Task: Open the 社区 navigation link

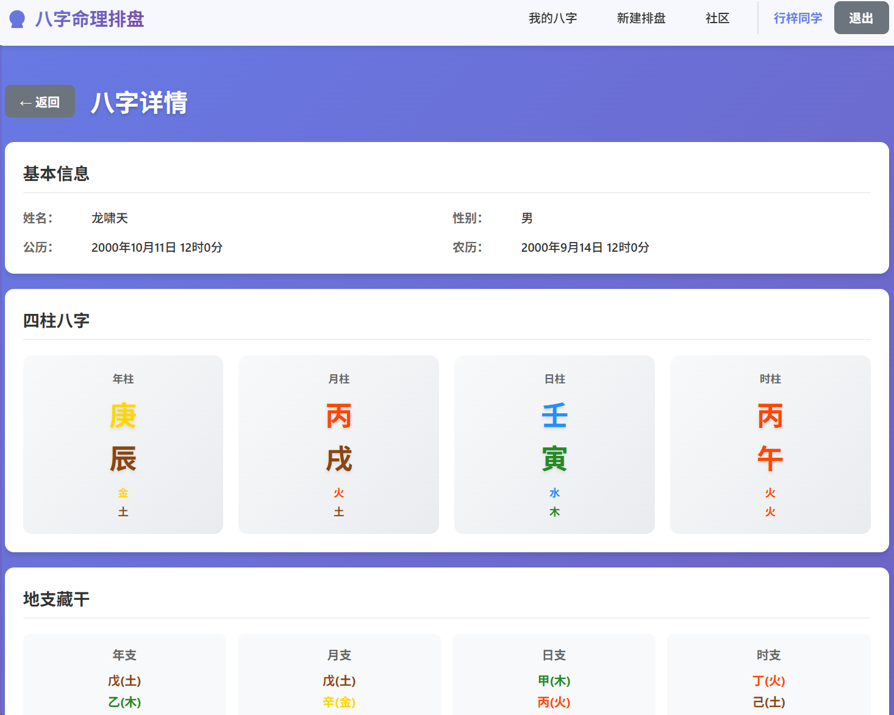Action: point(717,18)
